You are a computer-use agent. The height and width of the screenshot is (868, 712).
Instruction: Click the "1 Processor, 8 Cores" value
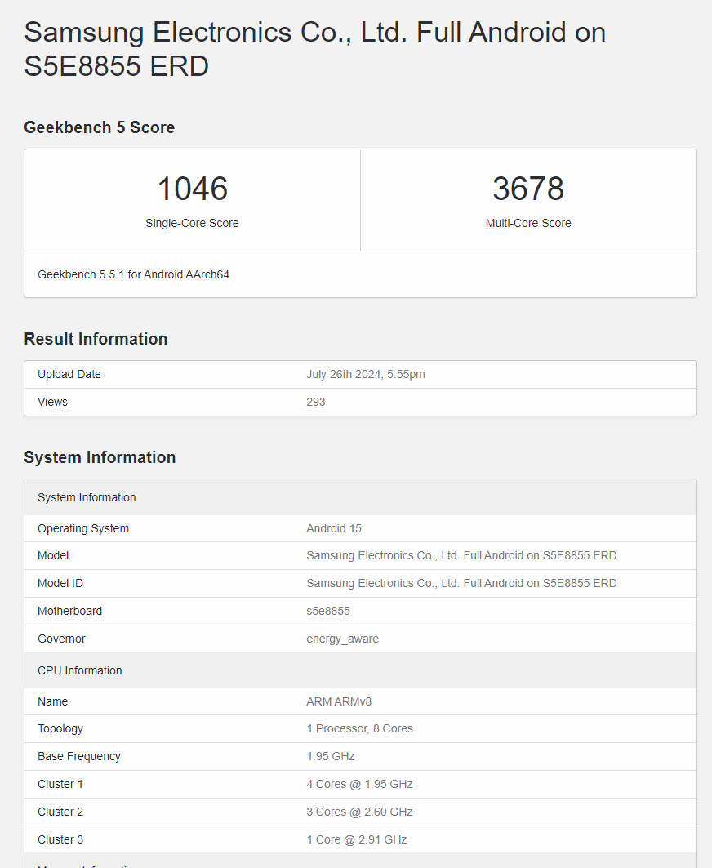tap(360, 729)
